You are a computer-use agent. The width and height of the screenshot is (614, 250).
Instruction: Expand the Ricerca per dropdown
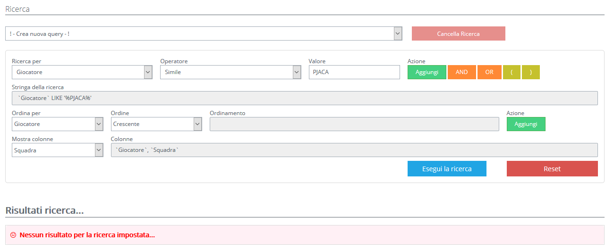click(x=82, y=72)
